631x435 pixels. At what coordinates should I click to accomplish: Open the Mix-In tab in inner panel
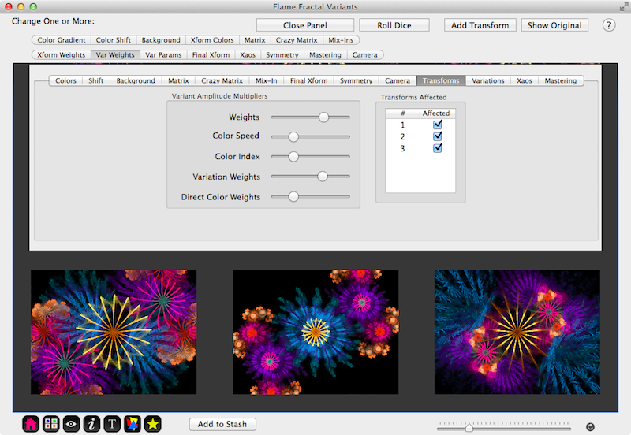(x=267, y=81)
